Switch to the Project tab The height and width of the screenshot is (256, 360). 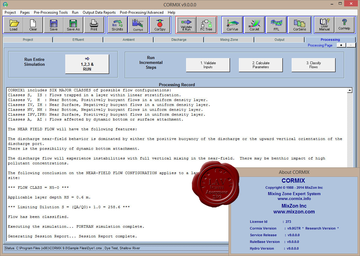(28, 40)
